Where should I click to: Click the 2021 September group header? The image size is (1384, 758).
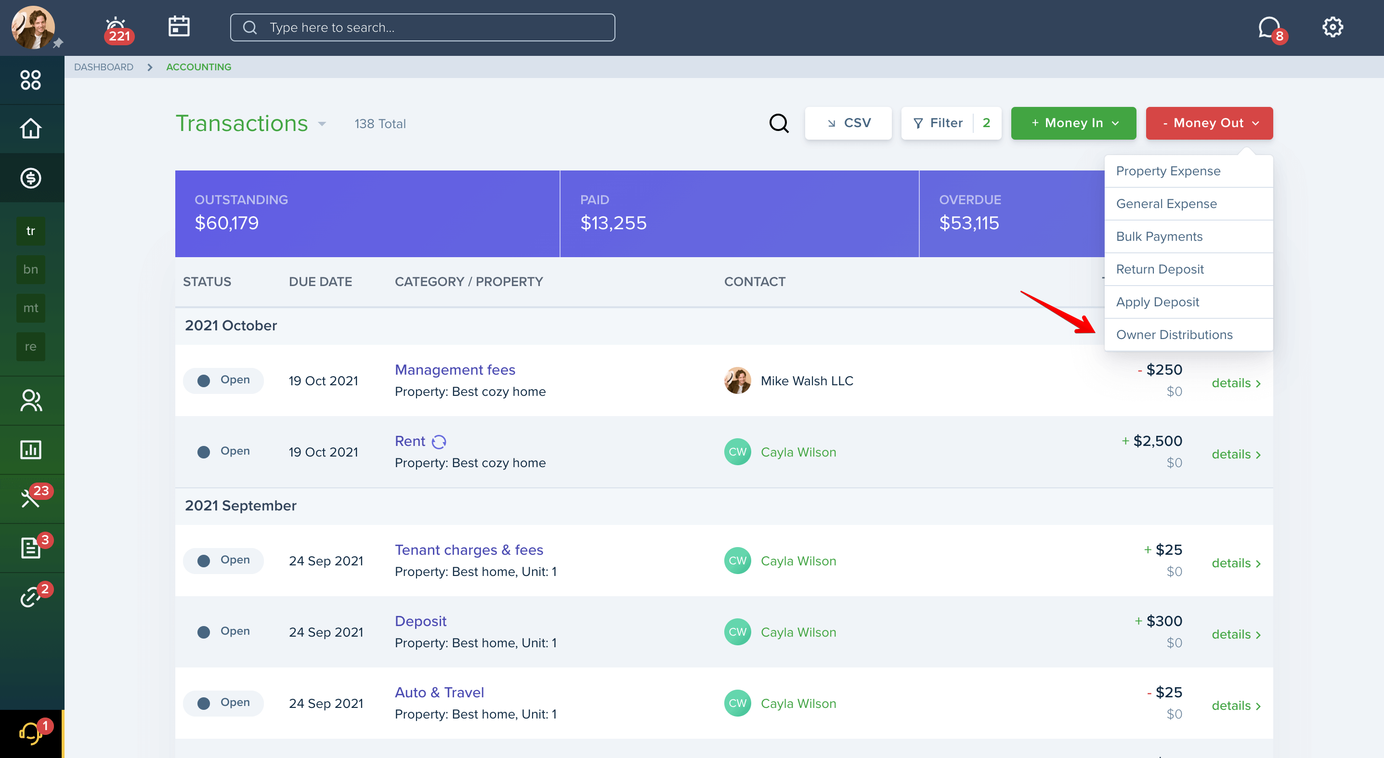point(240,506)
